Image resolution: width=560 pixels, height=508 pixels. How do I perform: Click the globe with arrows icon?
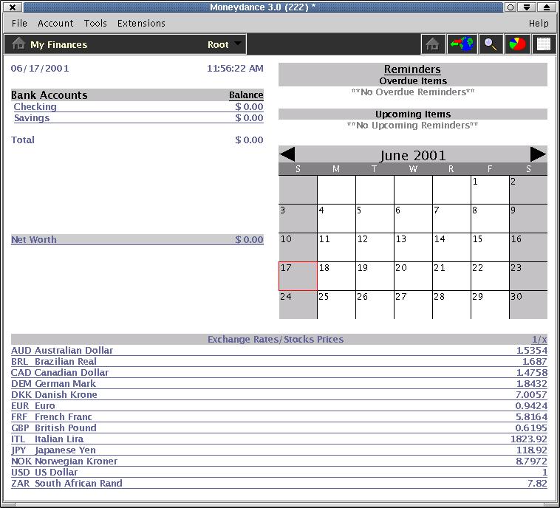pyautogui.click(x=462, y=44)
